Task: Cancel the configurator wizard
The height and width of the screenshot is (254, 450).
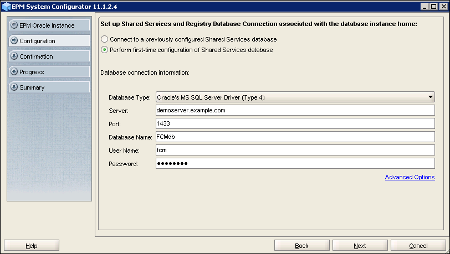Action: coord(418,245)
